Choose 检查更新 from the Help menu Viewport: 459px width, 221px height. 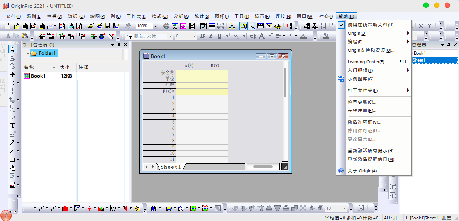pyautogui.click(x=362, y=102)
